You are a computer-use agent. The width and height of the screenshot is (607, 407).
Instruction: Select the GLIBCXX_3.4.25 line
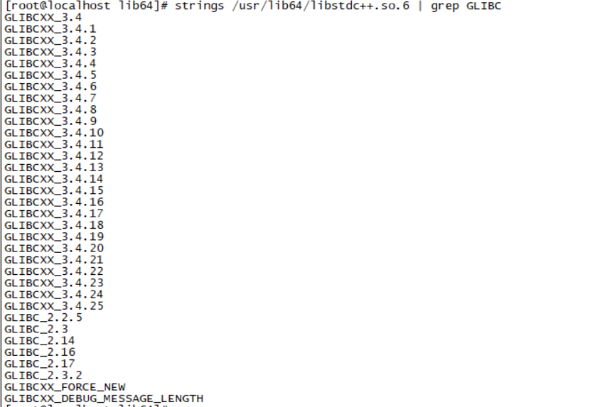click(x=54, y=306)
